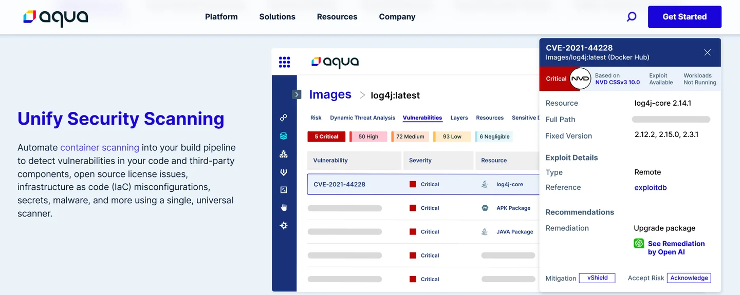The height and width of the screenshot is (295, 740).
Task: Click the Get Started button
Action: pos(684,17)
